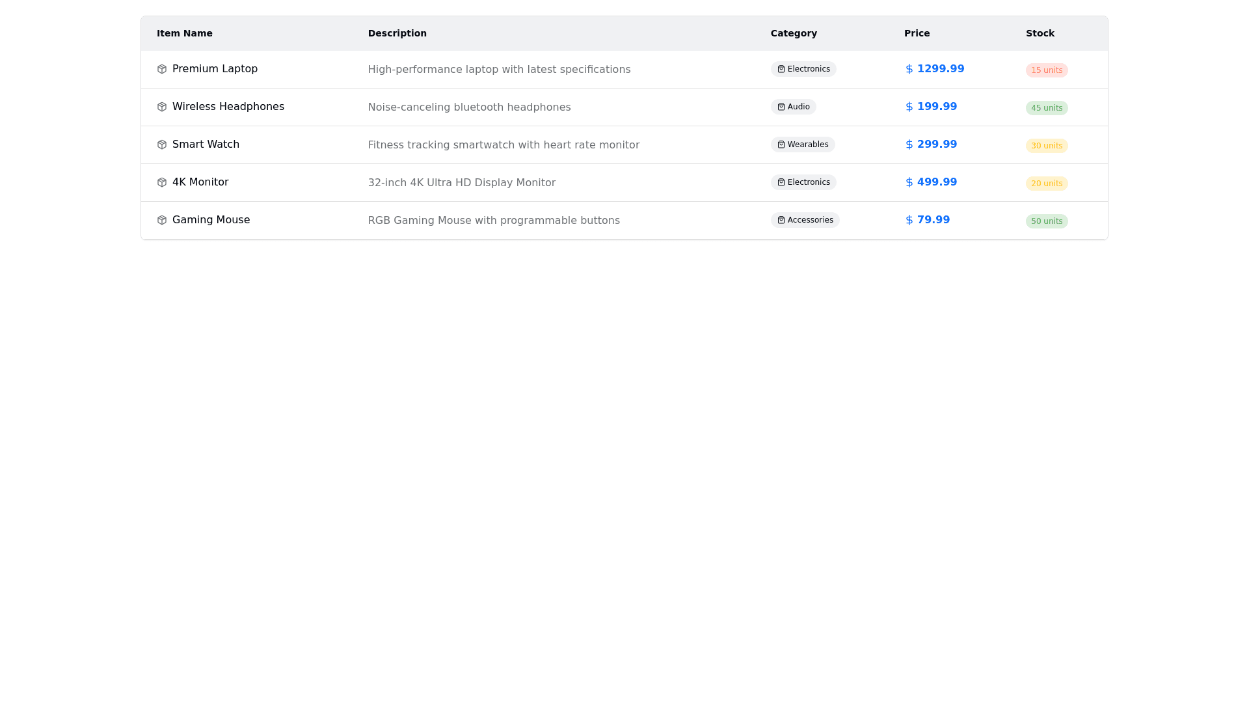This screenshot has width=1249, height=703.
Task: Click the Description column header
Action: click(397, 33)
